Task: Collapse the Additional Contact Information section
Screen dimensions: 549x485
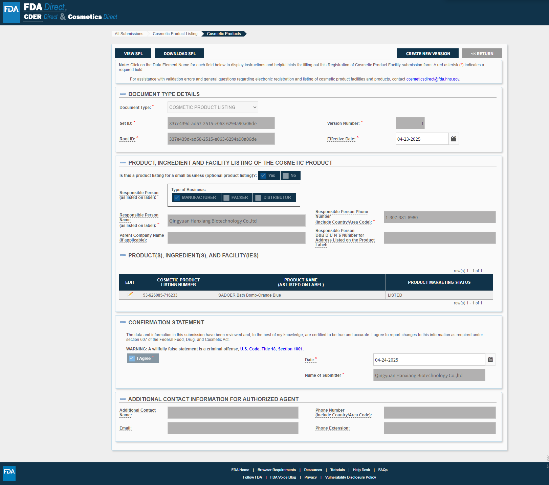Action: (x=123, y=399)
